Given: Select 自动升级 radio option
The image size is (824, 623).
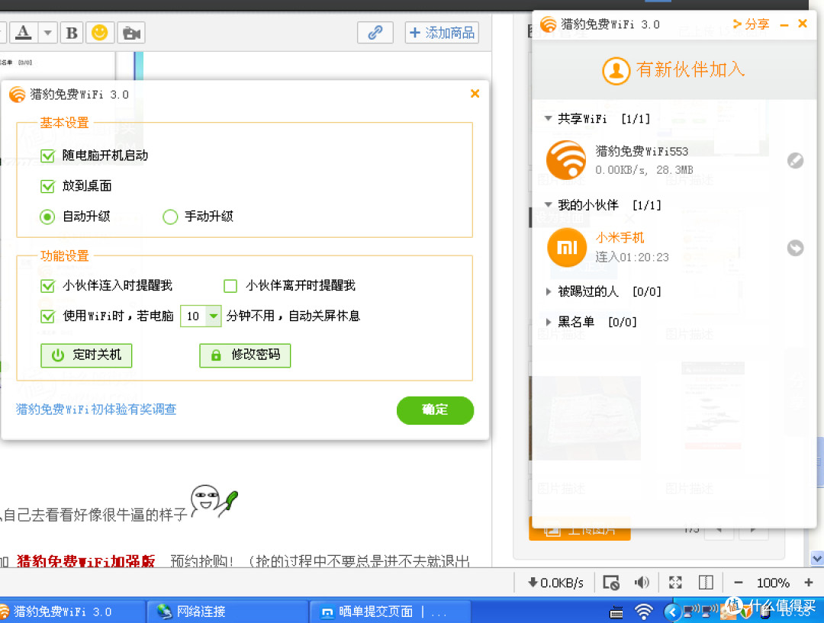Looking at the screenshot, I should [47, 217].
